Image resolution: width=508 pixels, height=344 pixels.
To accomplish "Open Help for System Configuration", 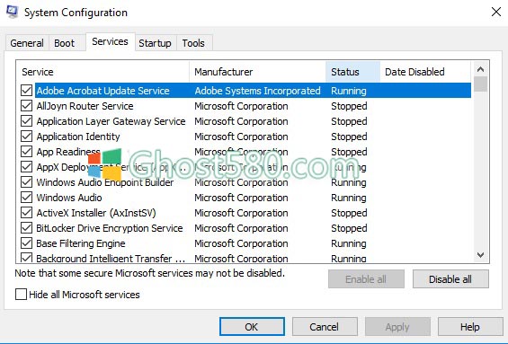I will tap(470, 327).
